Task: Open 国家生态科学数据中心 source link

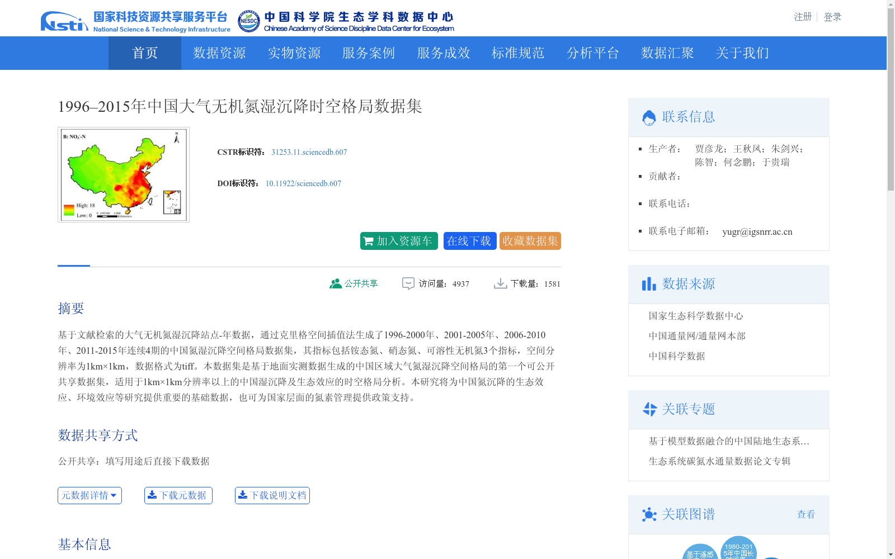Action: point(696,316)
